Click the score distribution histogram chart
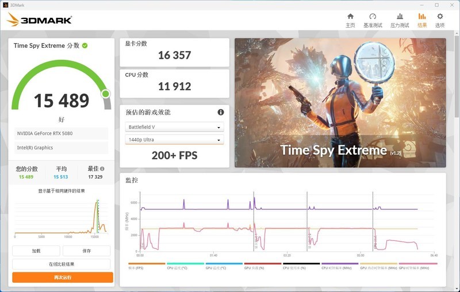Image resolution: width=460 pixels, height=292 pixels. (x=61, y=217)
